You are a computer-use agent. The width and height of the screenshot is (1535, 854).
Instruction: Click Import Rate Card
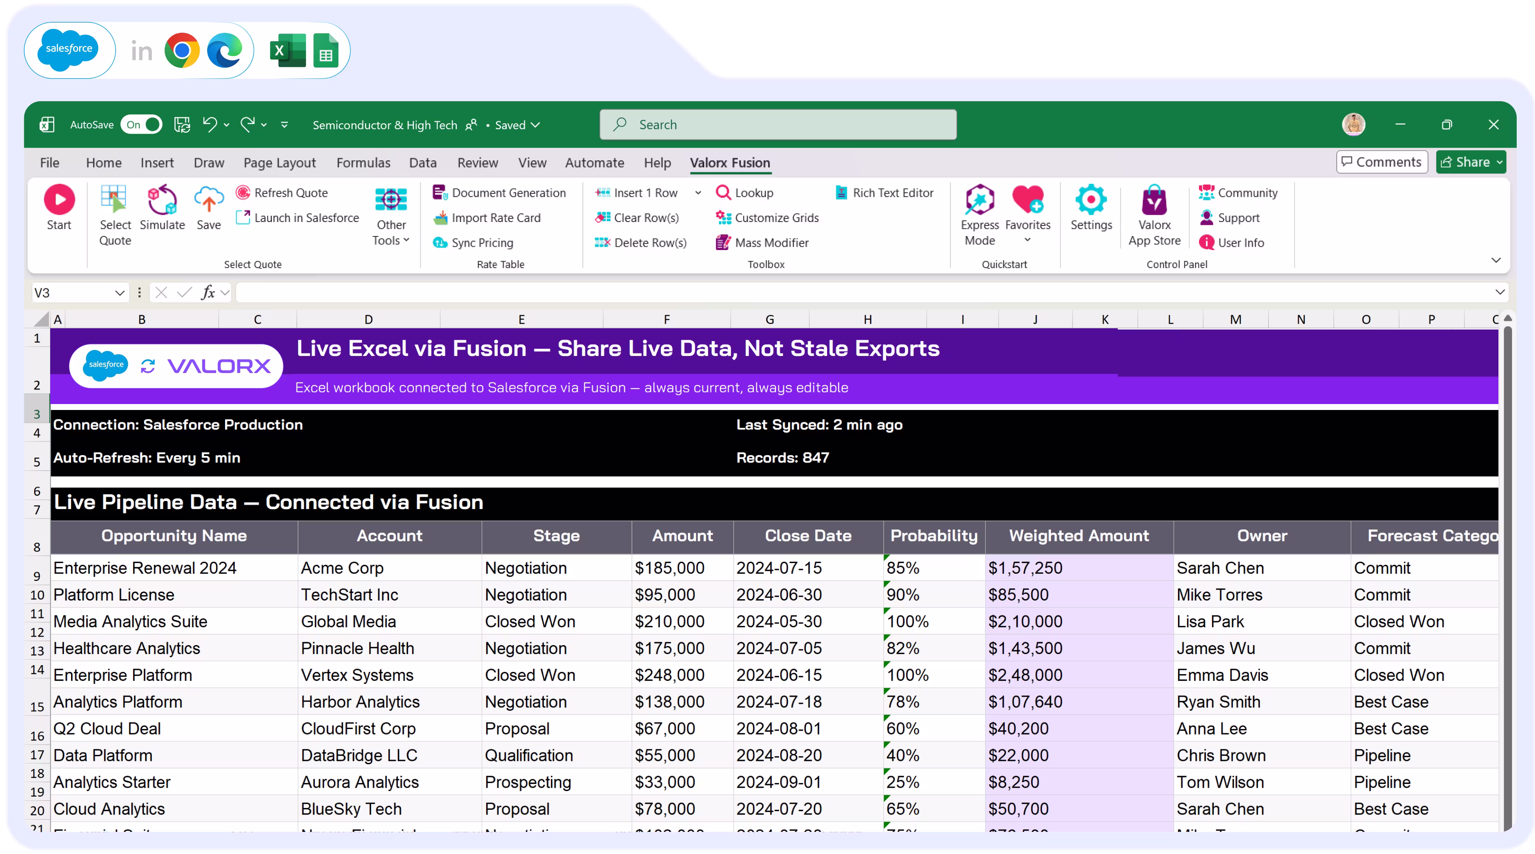point(487,217)
